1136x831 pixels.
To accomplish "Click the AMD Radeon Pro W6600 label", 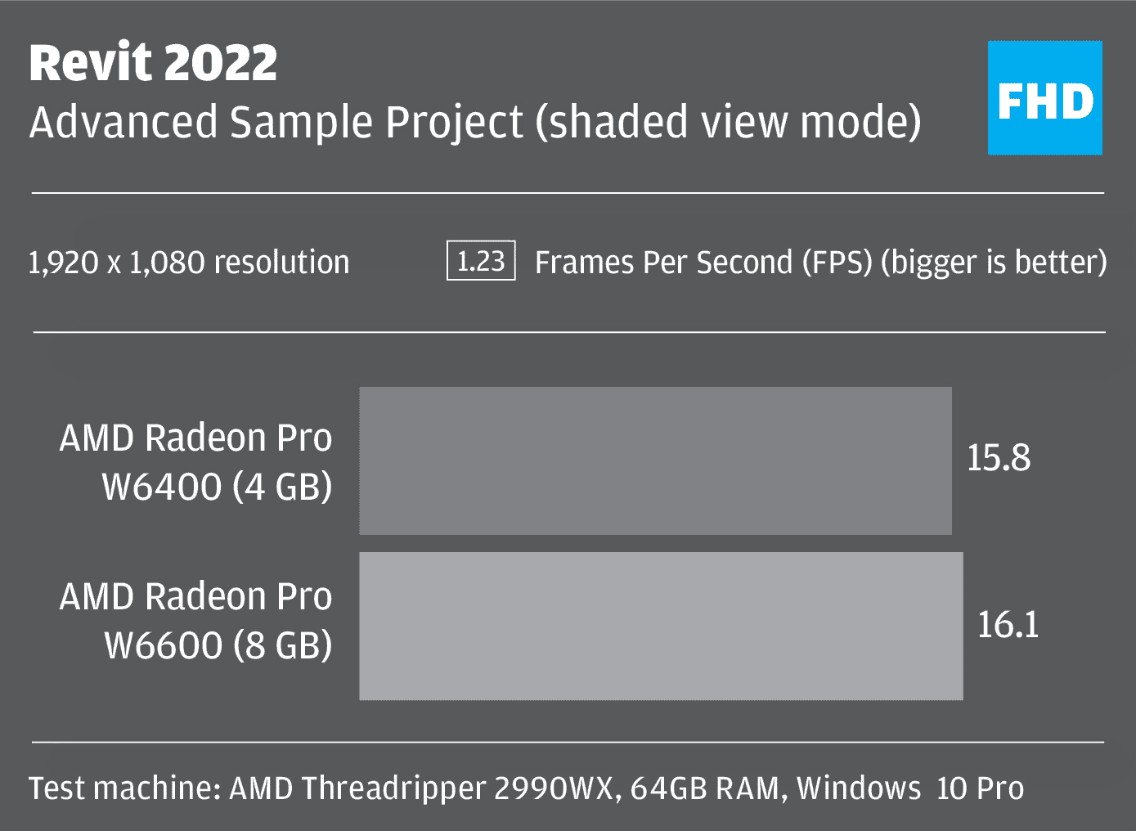I will point(196,621).
